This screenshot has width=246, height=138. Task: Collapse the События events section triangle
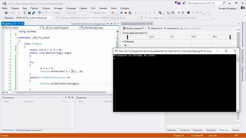click(x=123, y=42)
